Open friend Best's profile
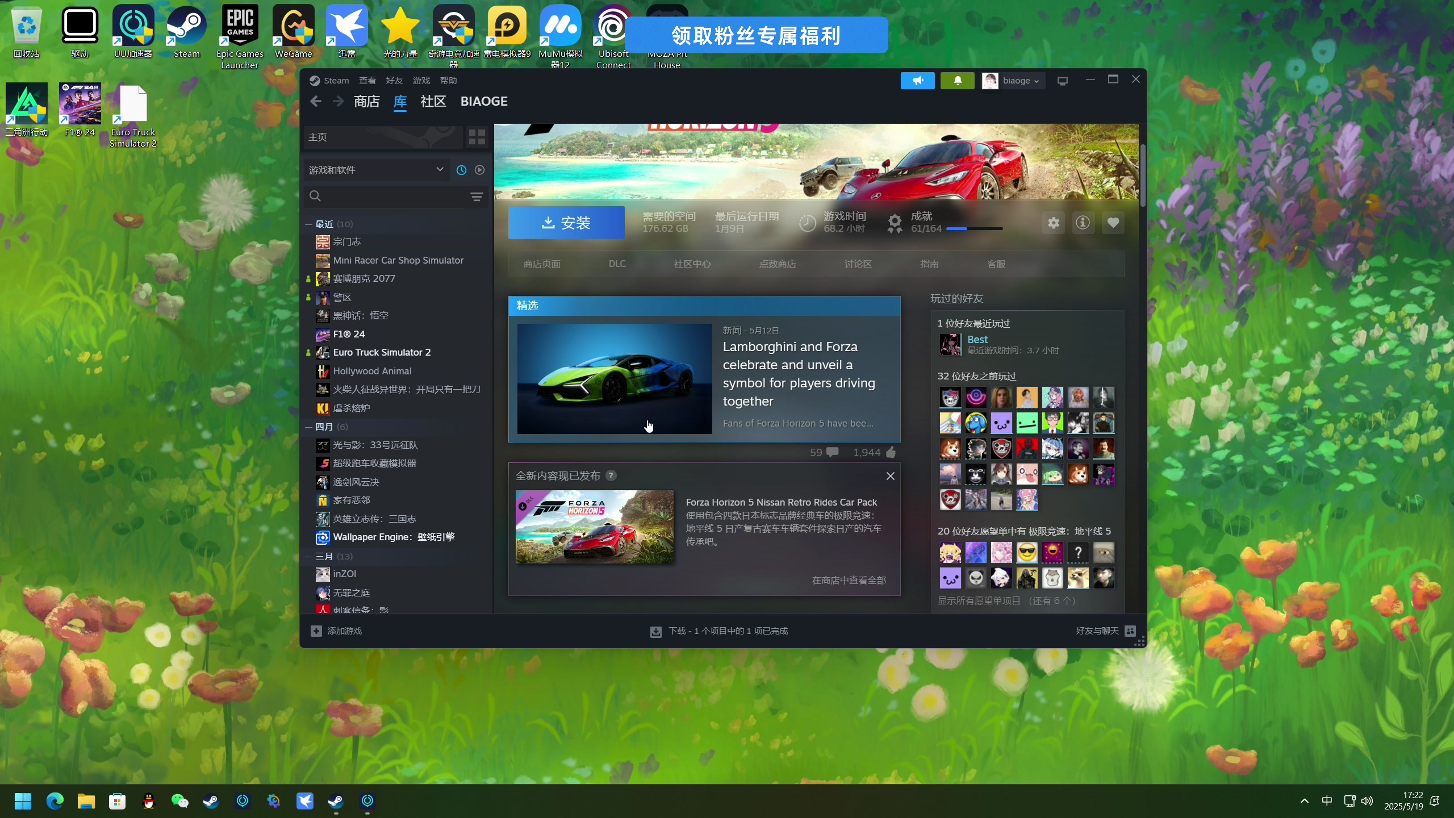This screenshot has height=818, width=1454. 977,339
